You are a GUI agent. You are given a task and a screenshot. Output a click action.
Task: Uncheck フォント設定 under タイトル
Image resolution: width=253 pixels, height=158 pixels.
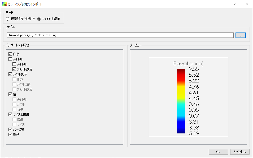click(x=14, y=69)
